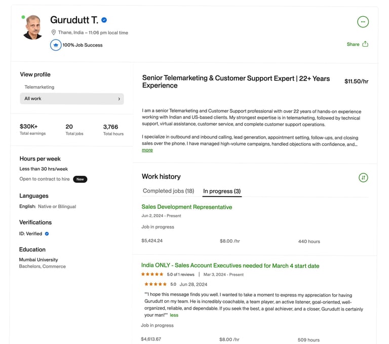Click the verified badge beside Gurudutt T.
The image size is (389, 344).
[104, 20]
